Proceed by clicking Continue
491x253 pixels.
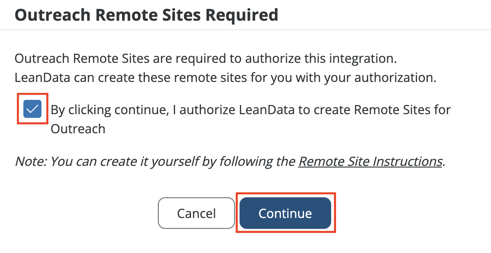click(285, 213)
